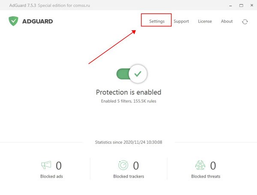Screen dimensions: 257x195
Task: Click the "Enabled 5 filters, 155.5K rules" text
Action: pyautogui.click(x=128, y=102)
